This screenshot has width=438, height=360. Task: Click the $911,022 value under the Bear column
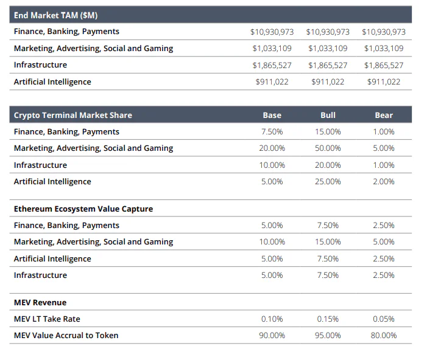pyautogui.click(x=384, y=81)
